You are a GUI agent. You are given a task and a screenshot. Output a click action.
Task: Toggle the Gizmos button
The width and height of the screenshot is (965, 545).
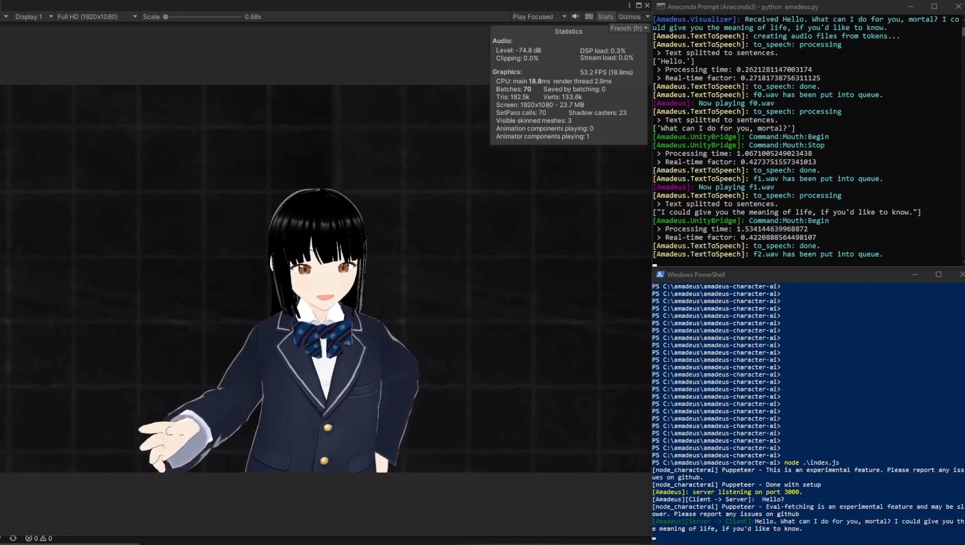point(629,17)
